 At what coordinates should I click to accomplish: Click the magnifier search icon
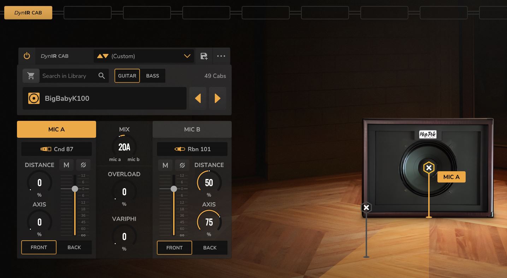click(x=102, y=76)
